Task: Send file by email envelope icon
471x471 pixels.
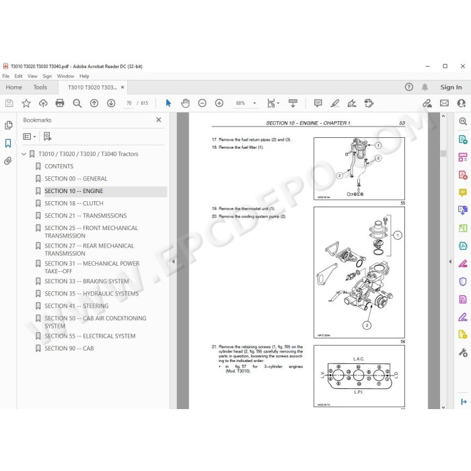Action: pyautogui.click(x=444, y=104)
